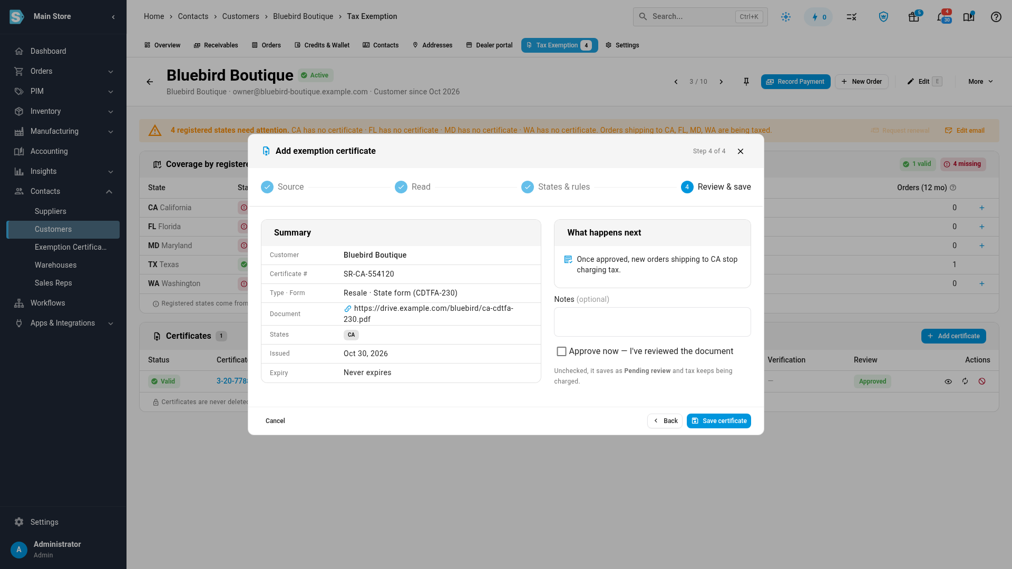Open the CDTFA document link
Screen dimensions: 1012x569
coord(428,313)
